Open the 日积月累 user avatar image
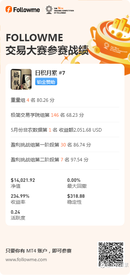 21,79
